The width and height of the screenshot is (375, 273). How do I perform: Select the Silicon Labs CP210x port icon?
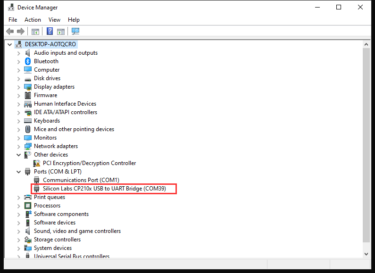tap(37, 189)
